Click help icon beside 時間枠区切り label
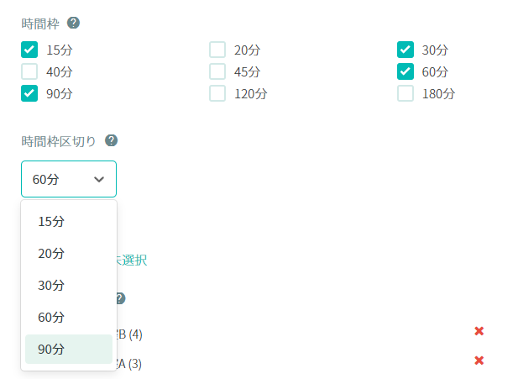This screenshot has height=379, width=518. point(111,140)
